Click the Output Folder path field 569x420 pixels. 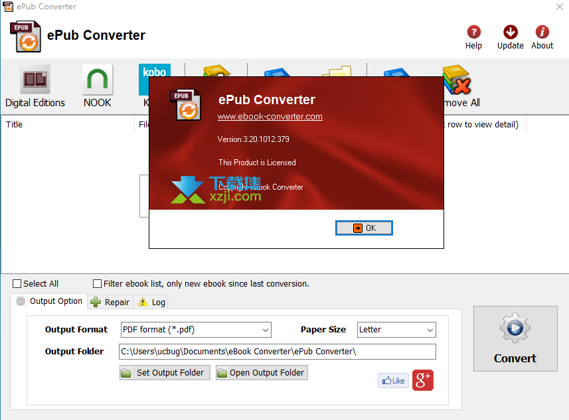(x=278, y=352)
